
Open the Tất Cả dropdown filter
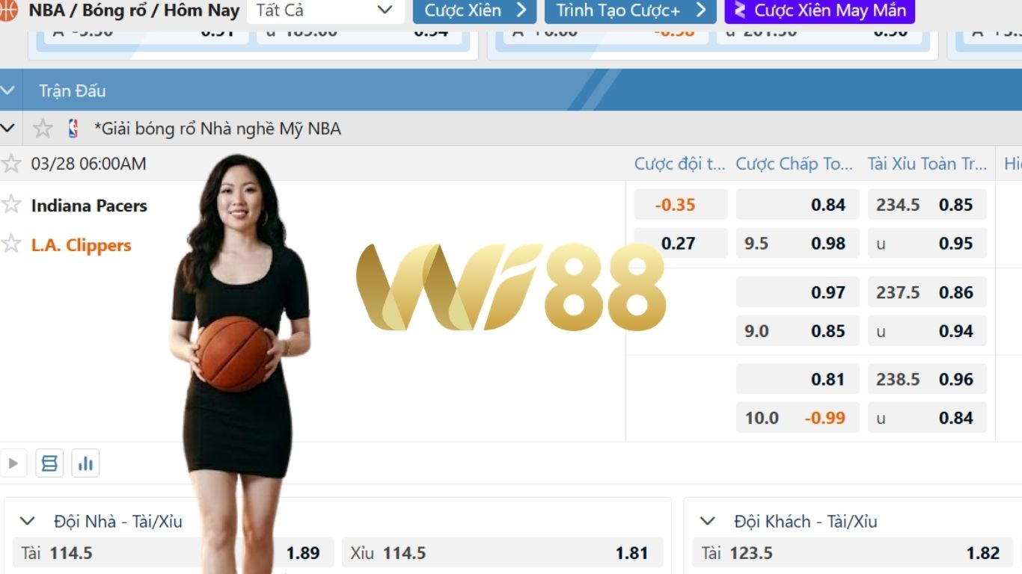coord(324,10)
